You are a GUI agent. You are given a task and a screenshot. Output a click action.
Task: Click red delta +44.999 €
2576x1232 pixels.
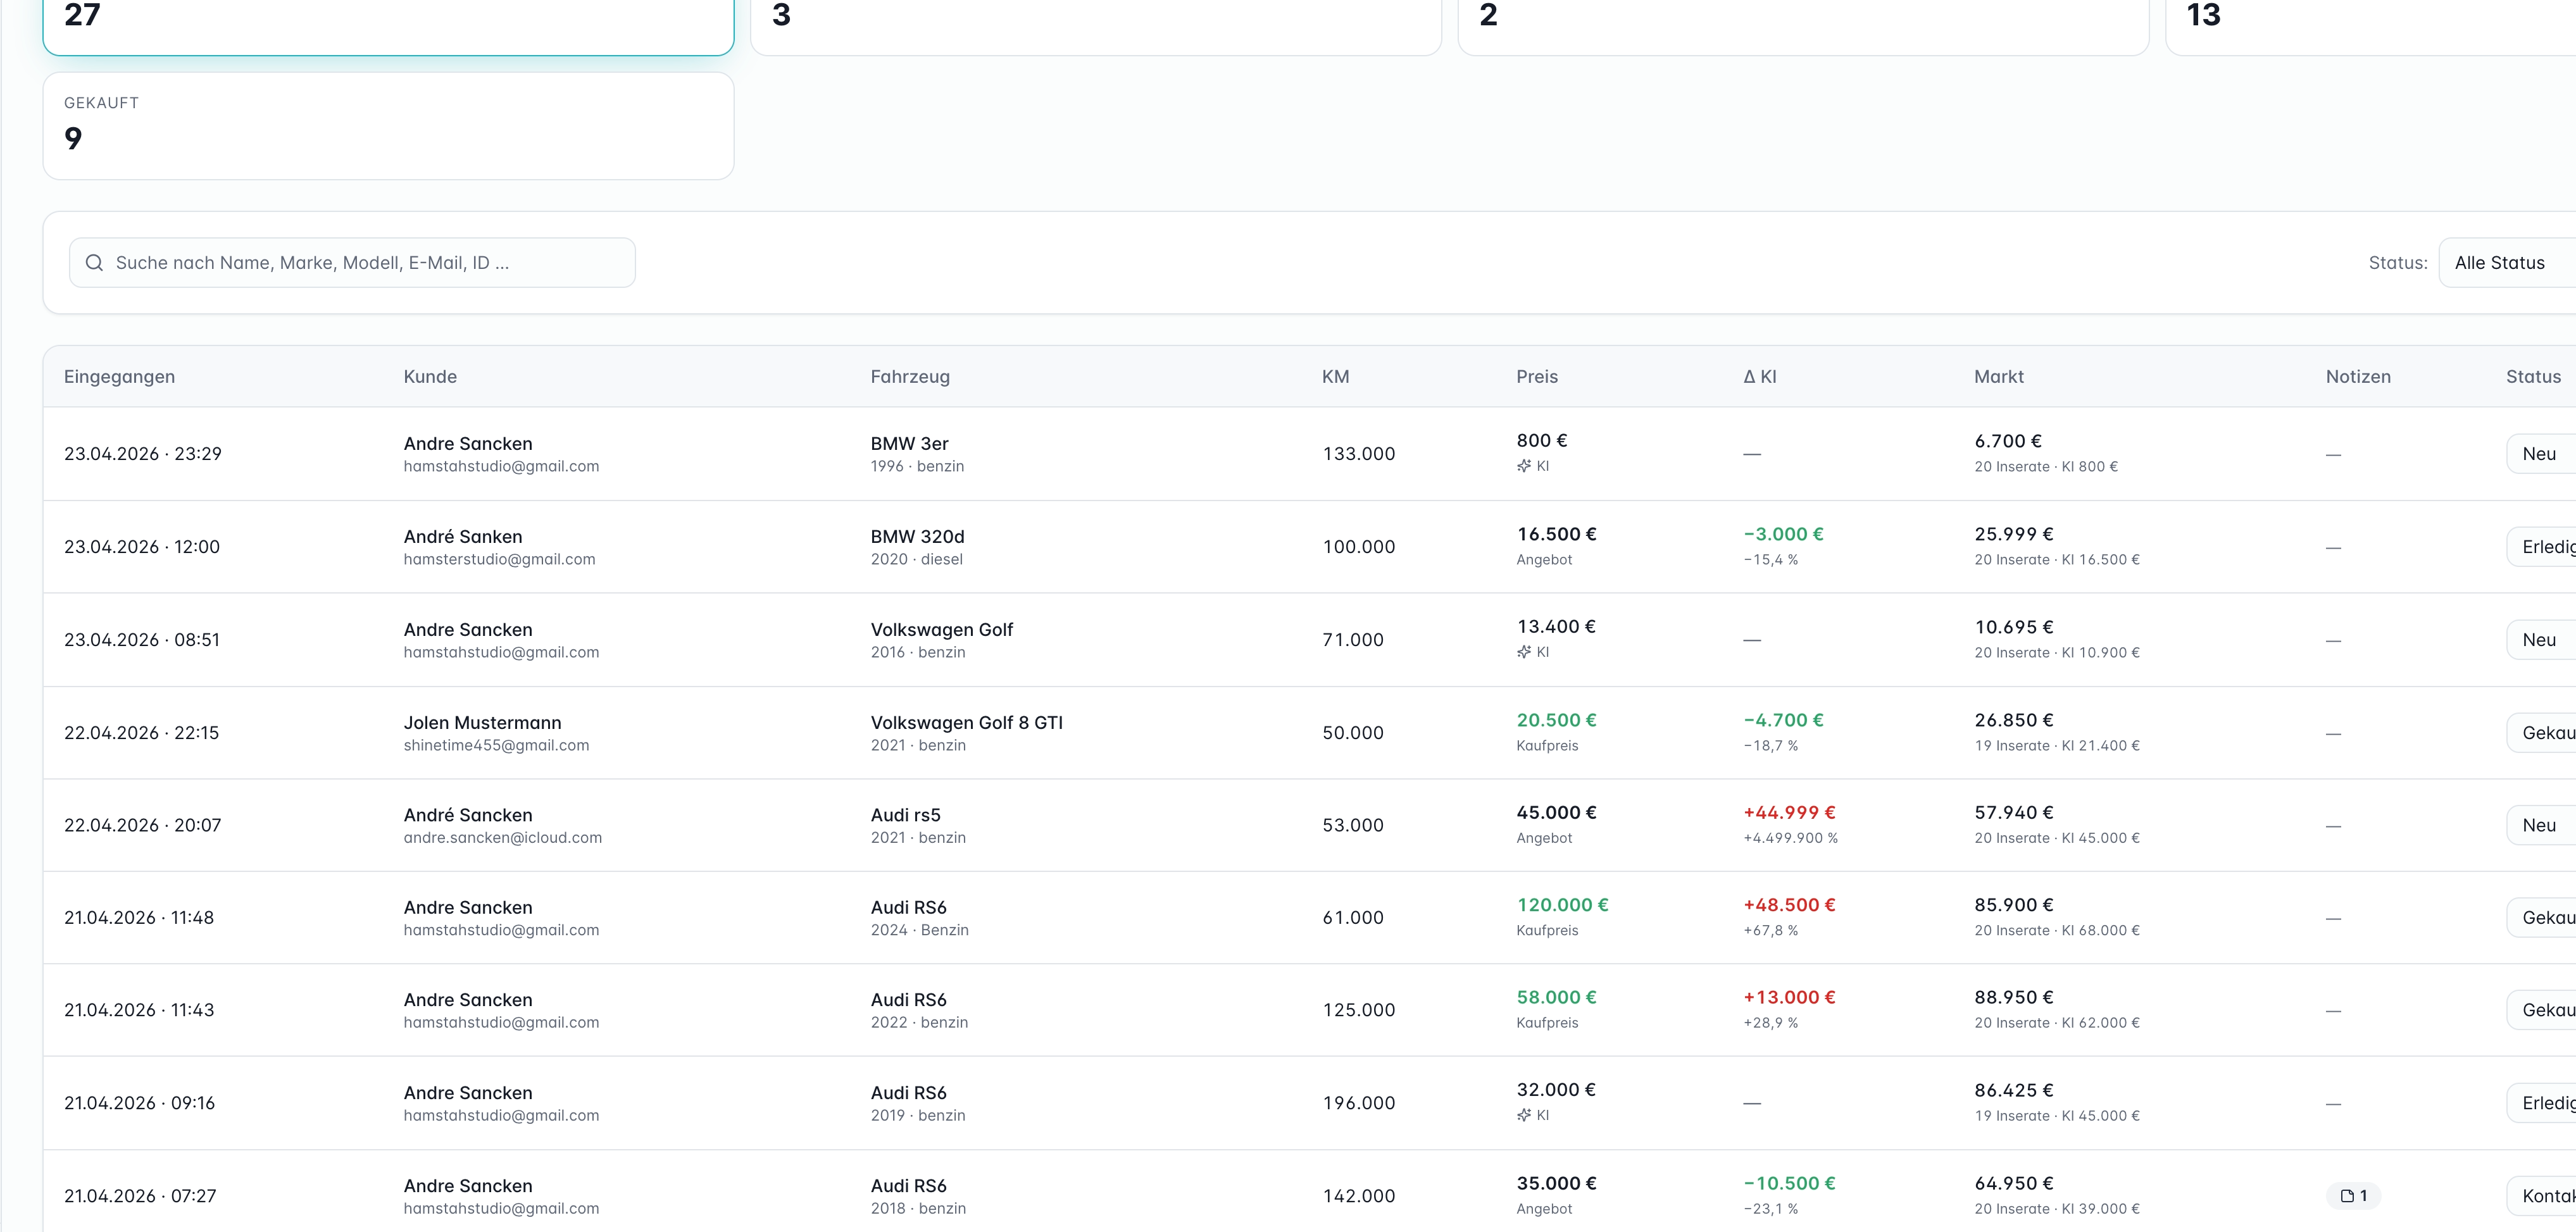click(x=1789, y=813)
